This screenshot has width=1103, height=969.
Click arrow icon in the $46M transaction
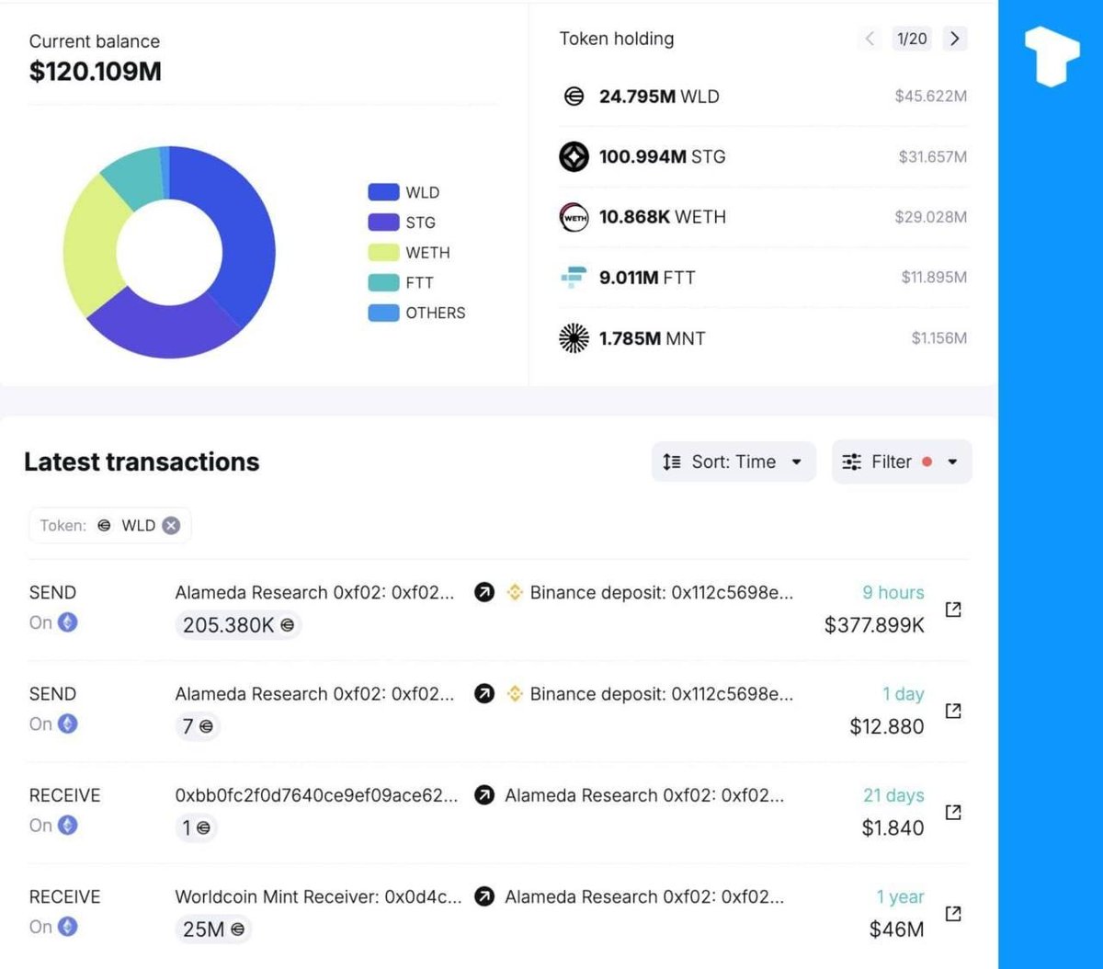tap(484, 896)
